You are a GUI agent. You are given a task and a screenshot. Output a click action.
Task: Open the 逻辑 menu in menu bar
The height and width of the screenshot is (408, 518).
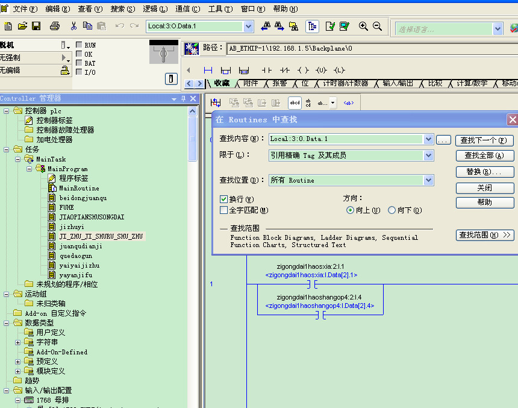coord(155,9)
